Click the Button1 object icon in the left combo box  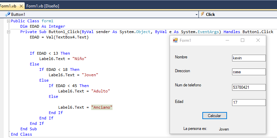[x=7, y=15]
